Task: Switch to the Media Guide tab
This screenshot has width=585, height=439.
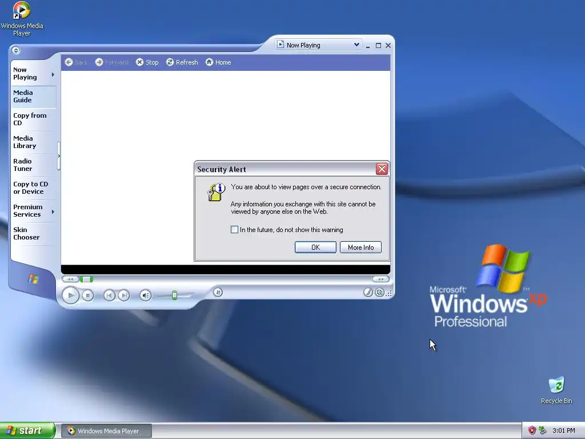Action: pos(34,96)
